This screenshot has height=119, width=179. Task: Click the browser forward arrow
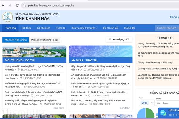[10, 5]
